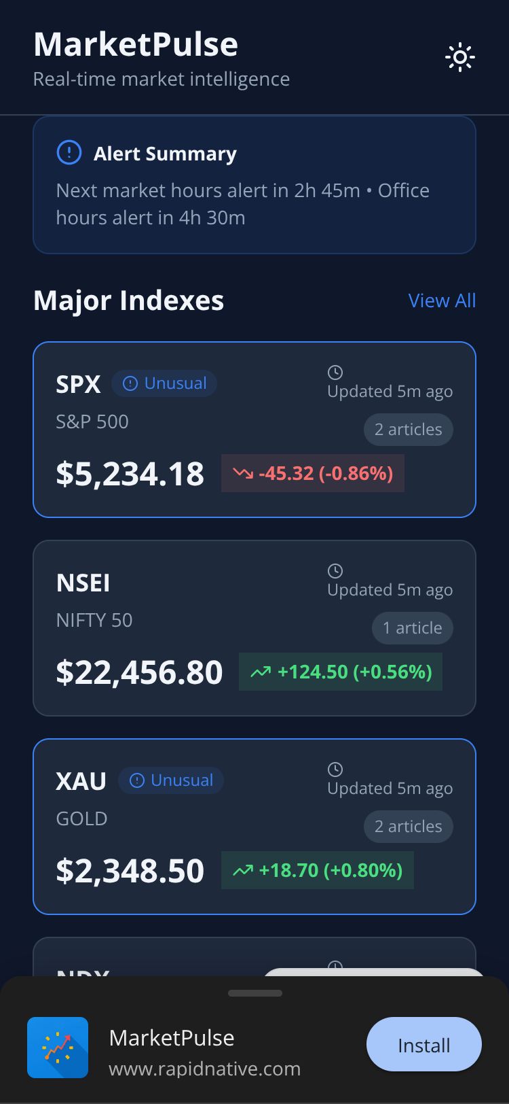
Task: Click XAU upward trend icon
Action: point(242,870)
